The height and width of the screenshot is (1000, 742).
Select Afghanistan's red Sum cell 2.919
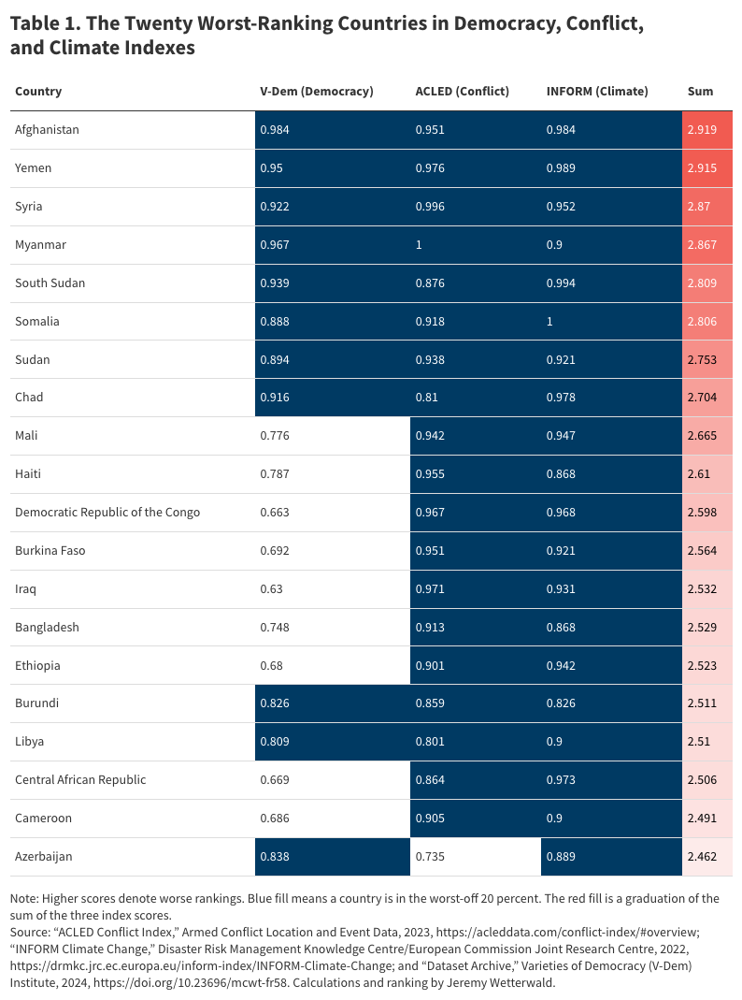pyautogui.click(x=707, y=130)
